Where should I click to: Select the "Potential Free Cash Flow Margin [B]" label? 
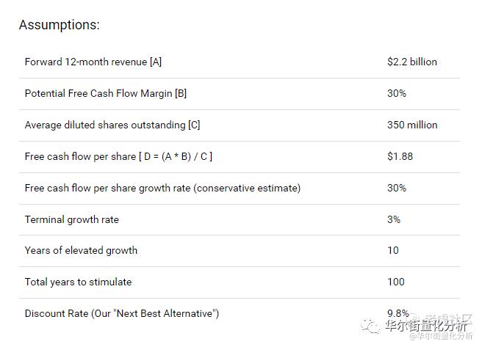pyautogui.click(x=105, y=93)
